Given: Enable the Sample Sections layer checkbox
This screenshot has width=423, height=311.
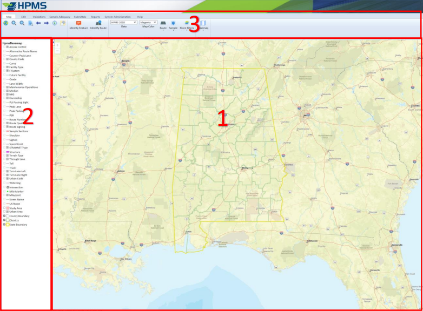Looking at the screenshot, I should coord(4,131).
